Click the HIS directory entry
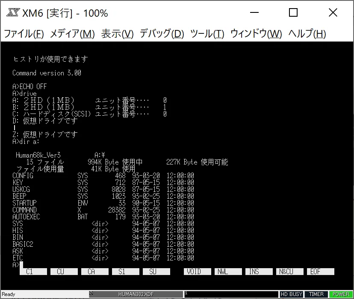The width and height of the screenshot is (354, 299). tap(103, 230)
